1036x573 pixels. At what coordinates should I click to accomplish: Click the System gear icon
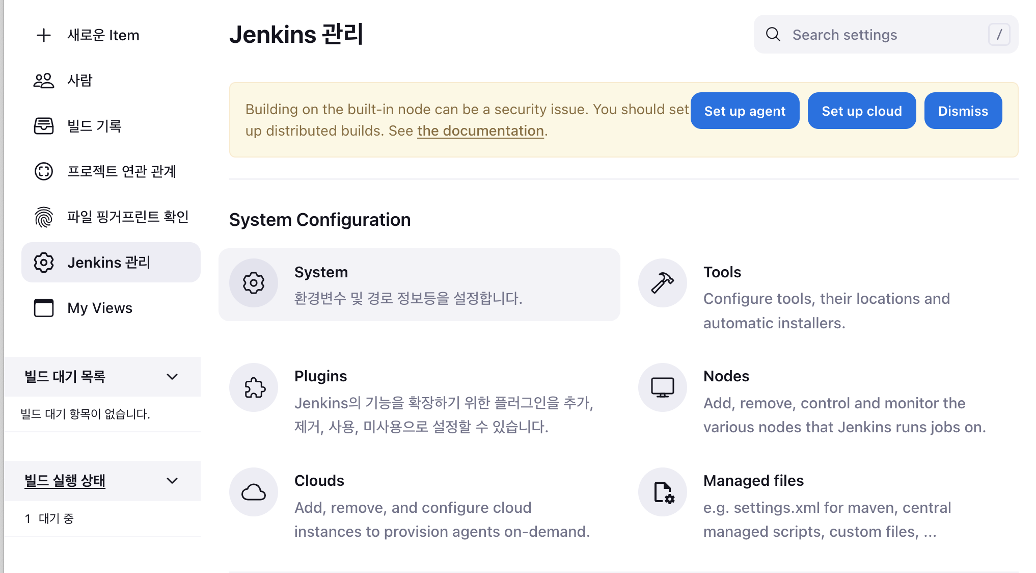tap(254, 283)
